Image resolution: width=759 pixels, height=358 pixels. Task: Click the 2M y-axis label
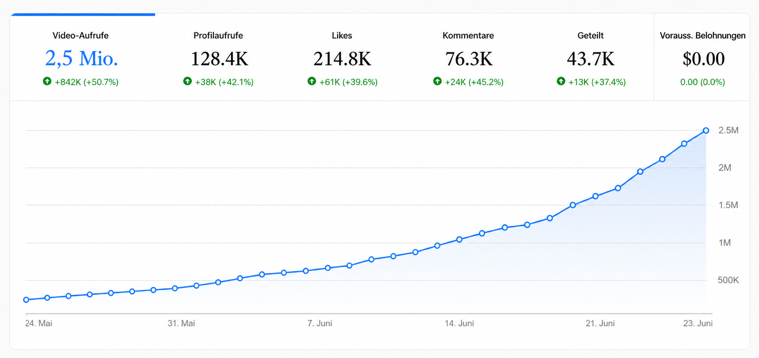click(x=724, y=168)
